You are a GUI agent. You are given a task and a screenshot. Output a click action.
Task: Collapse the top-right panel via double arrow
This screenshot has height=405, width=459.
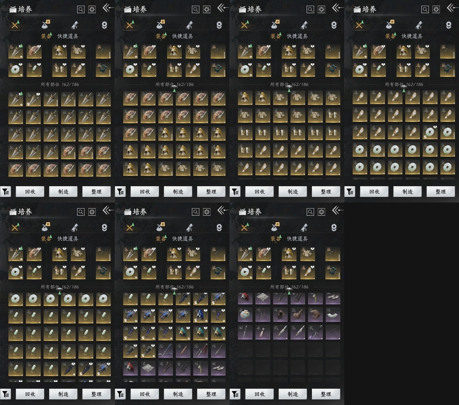[x=452, y=8]
